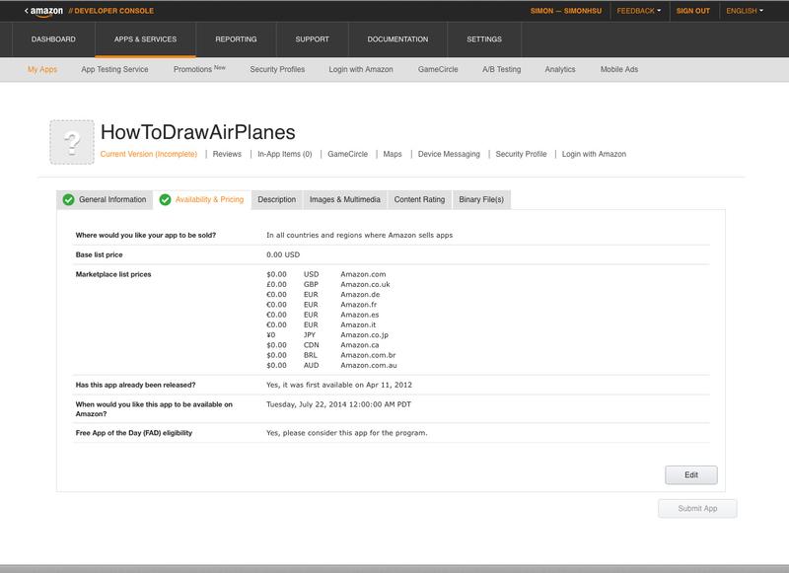Open the English language dropdown
789x573 pixels.
(x=745, y=11)
